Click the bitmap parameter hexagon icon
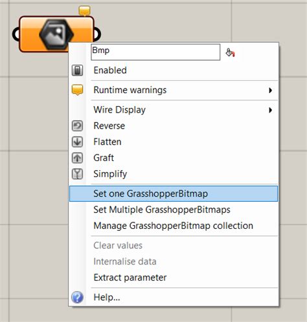Viewport: 307px width, 322px height. click(56, 34)
